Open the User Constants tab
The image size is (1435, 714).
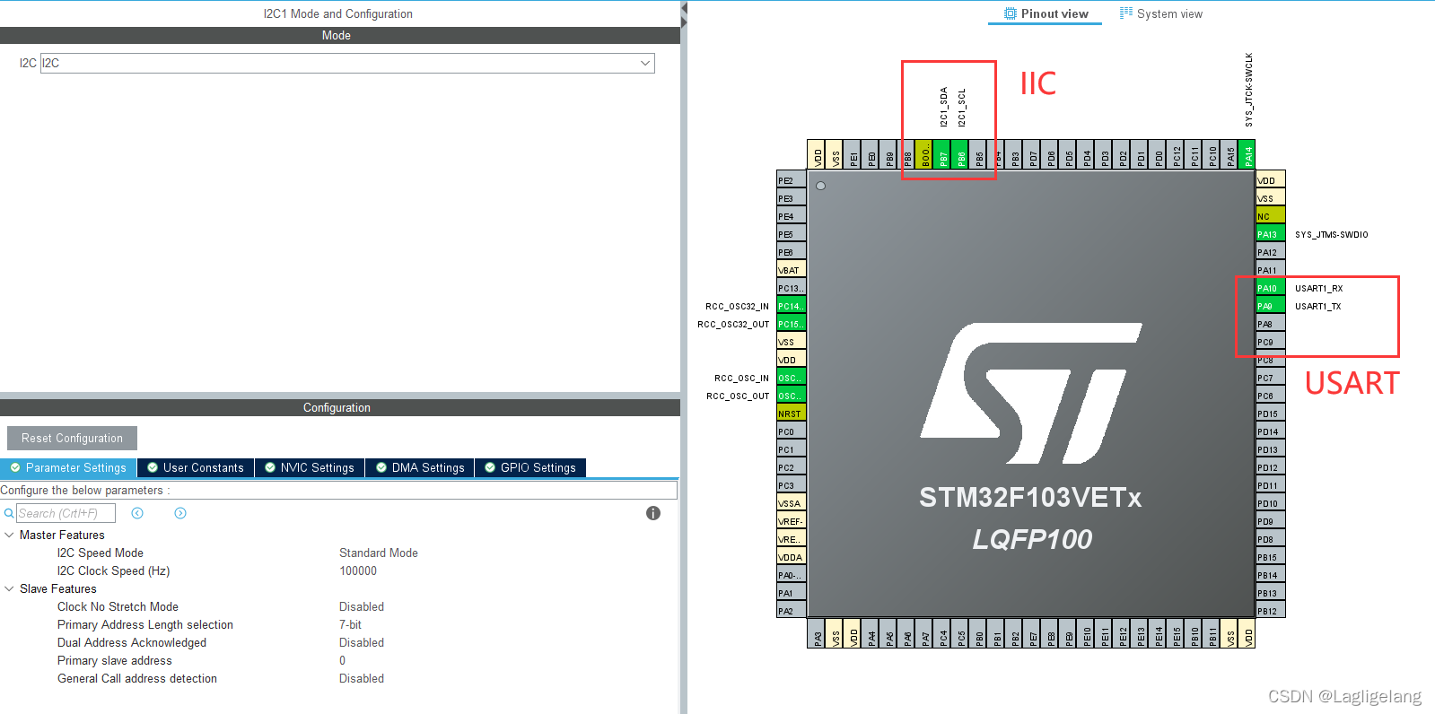point(196,467)
